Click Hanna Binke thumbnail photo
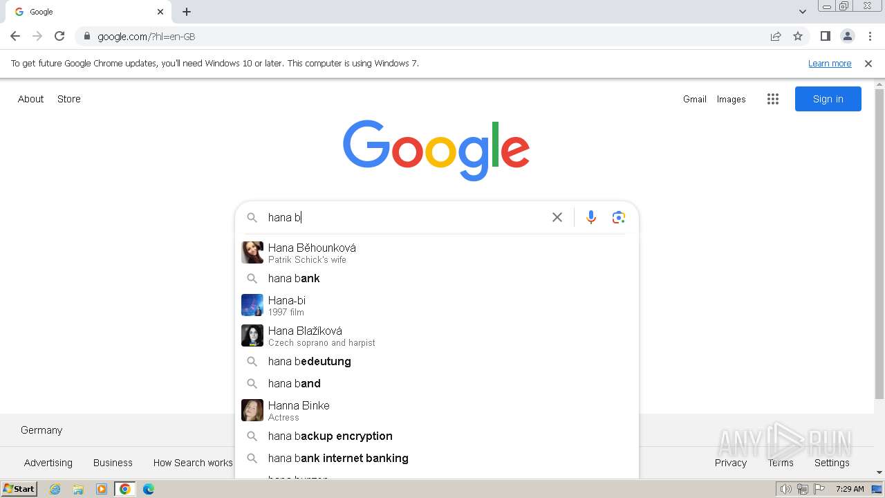The height and width of the screenshot is (498, 885). click(x=252, y=410)
